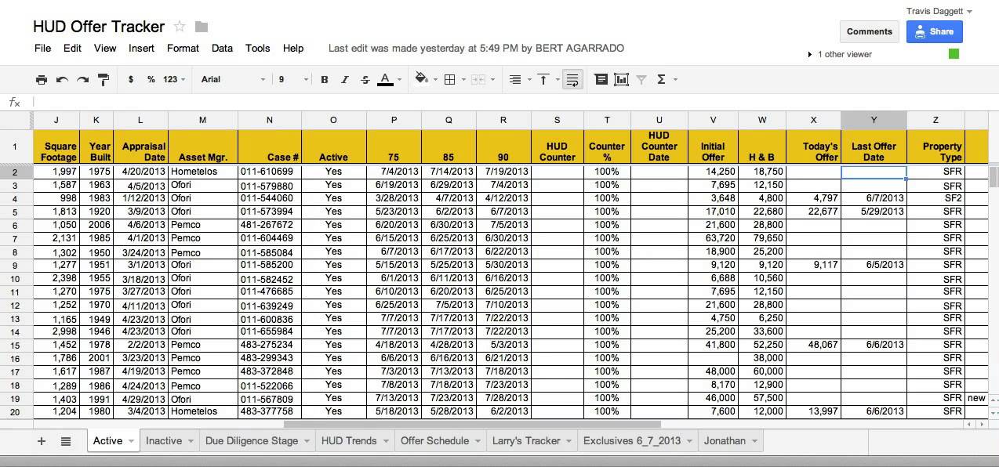999x467 pixels.
Task: Click the cell showing 48,067
Action: click(x=813, y=345)
